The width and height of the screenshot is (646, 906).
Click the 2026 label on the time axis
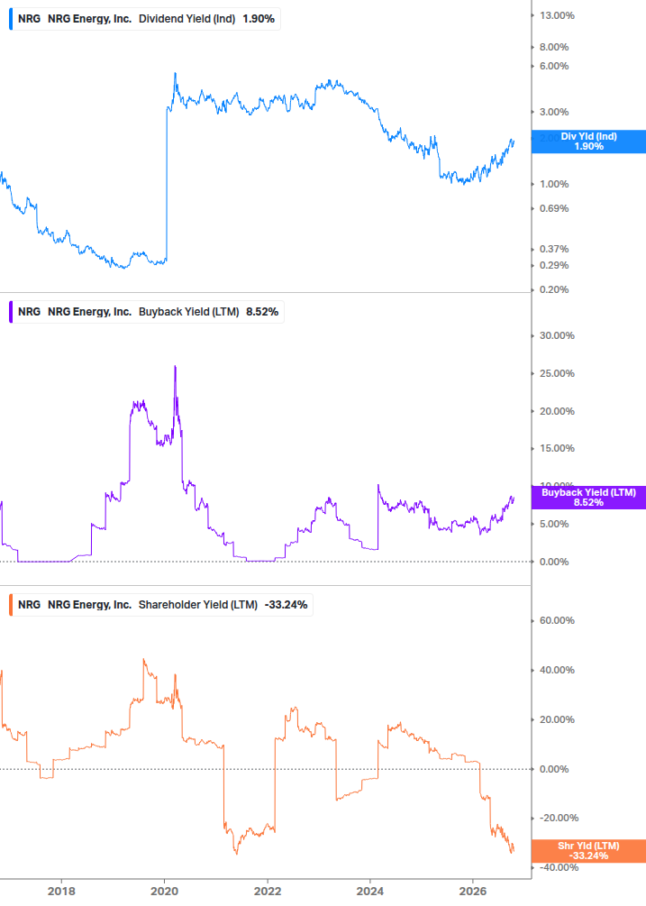click(473, 891)
